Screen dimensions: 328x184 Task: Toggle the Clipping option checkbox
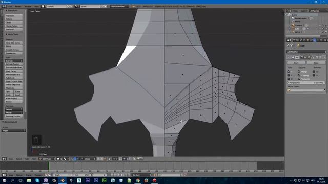[299, 75]
